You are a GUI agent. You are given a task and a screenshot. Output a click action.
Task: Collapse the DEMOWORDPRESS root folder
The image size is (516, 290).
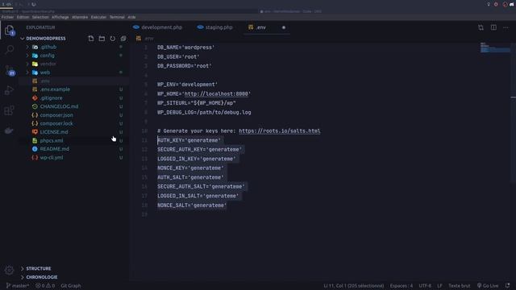pos(45,39)
